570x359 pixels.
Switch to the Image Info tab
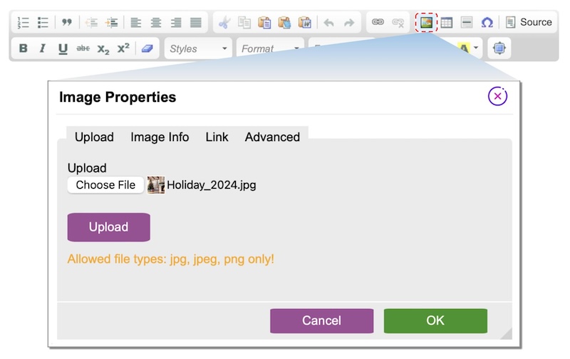[x=160, y=137]
